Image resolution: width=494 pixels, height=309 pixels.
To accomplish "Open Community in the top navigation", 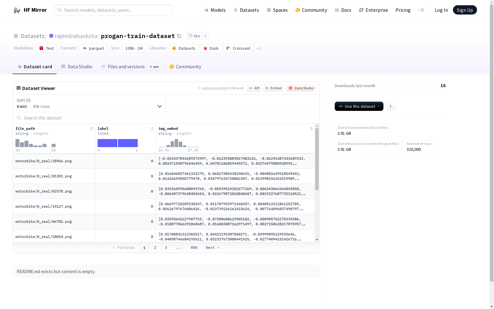I will [x=311, y=10].
